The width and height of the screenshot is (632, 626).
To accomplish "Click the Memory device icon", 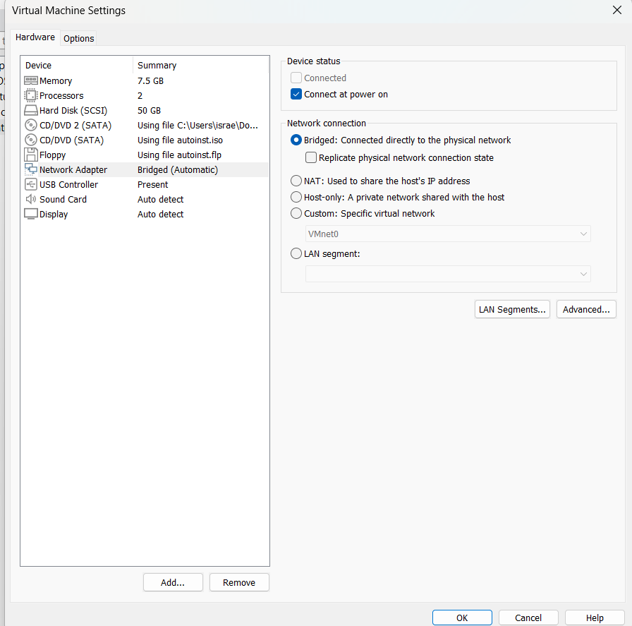I will (x=31, y=81).
